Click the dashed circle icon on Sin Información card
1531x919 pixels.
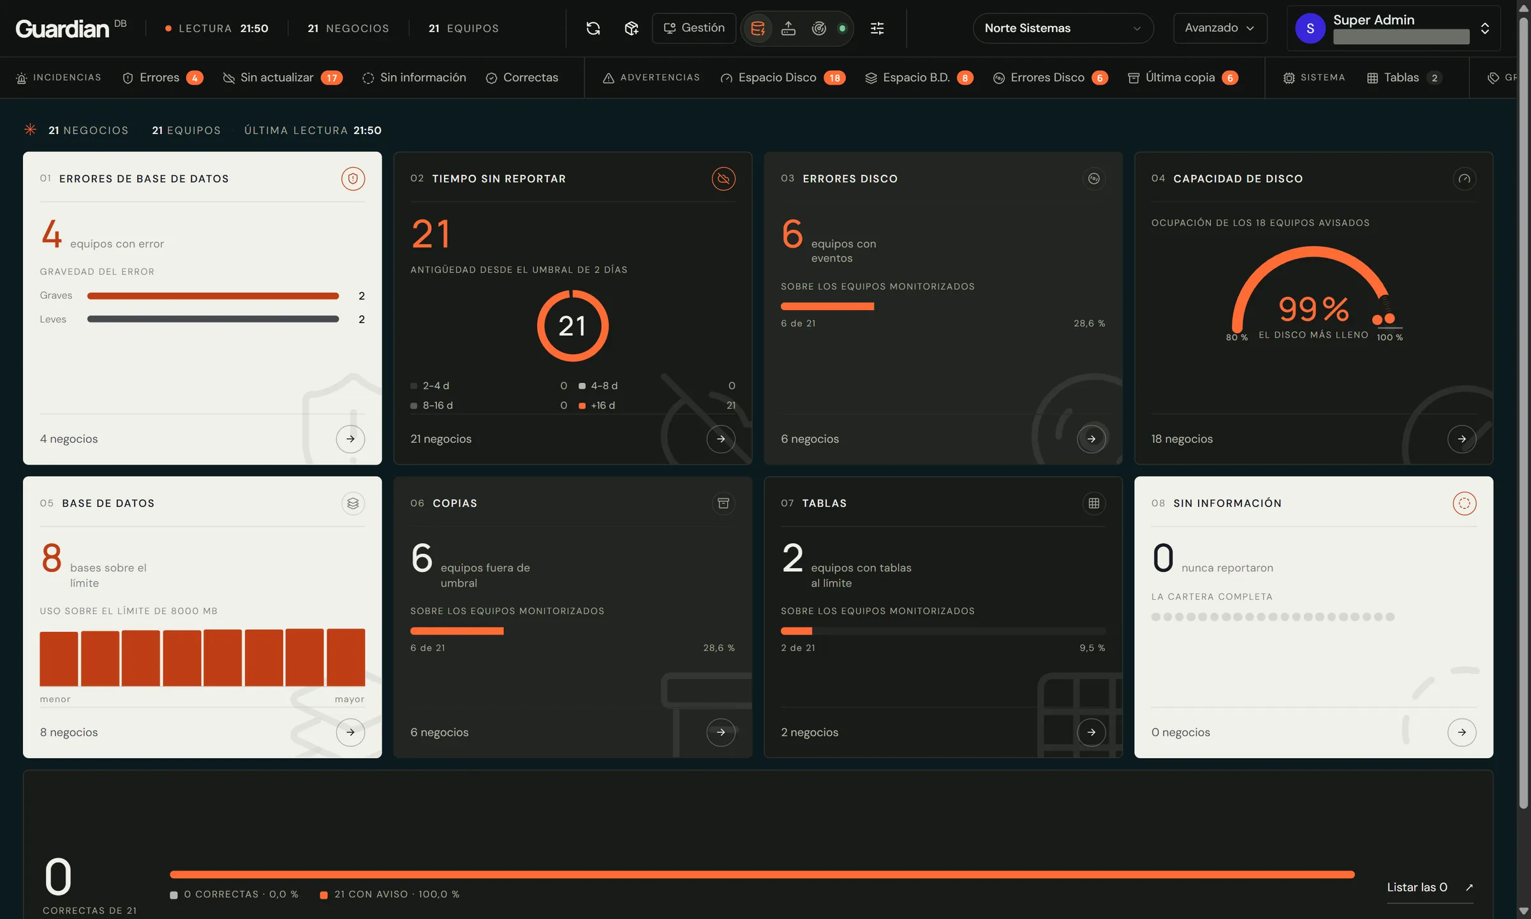click(1465, 504)
